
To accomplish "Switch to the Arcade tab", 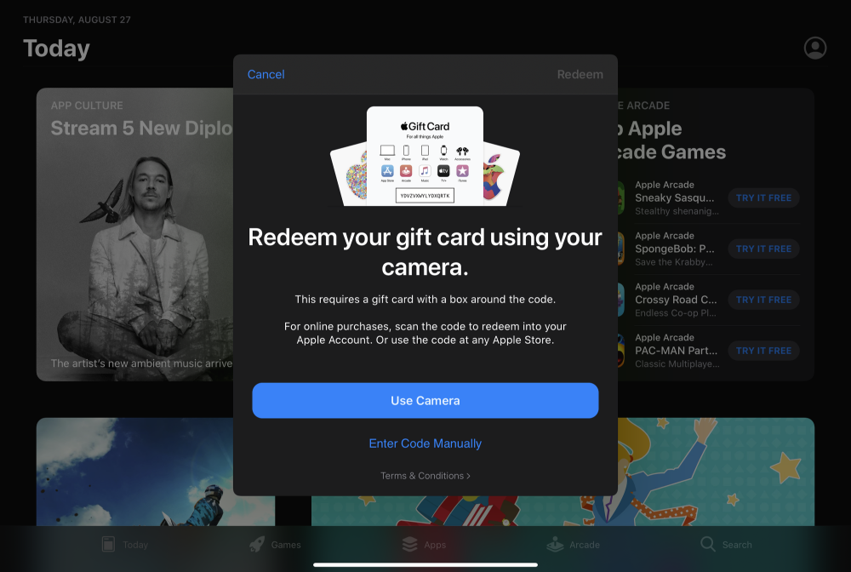I will 573,544.
